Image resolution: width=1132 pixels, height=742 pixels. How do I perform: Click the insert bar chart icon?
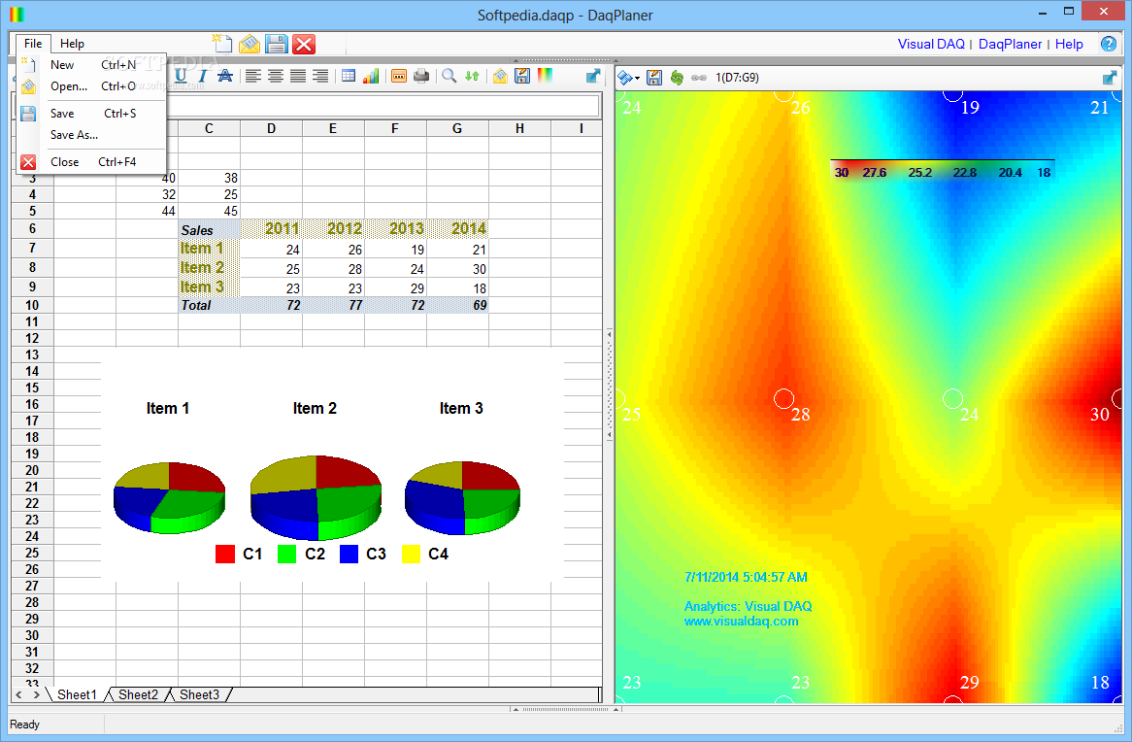pos(371,76)
